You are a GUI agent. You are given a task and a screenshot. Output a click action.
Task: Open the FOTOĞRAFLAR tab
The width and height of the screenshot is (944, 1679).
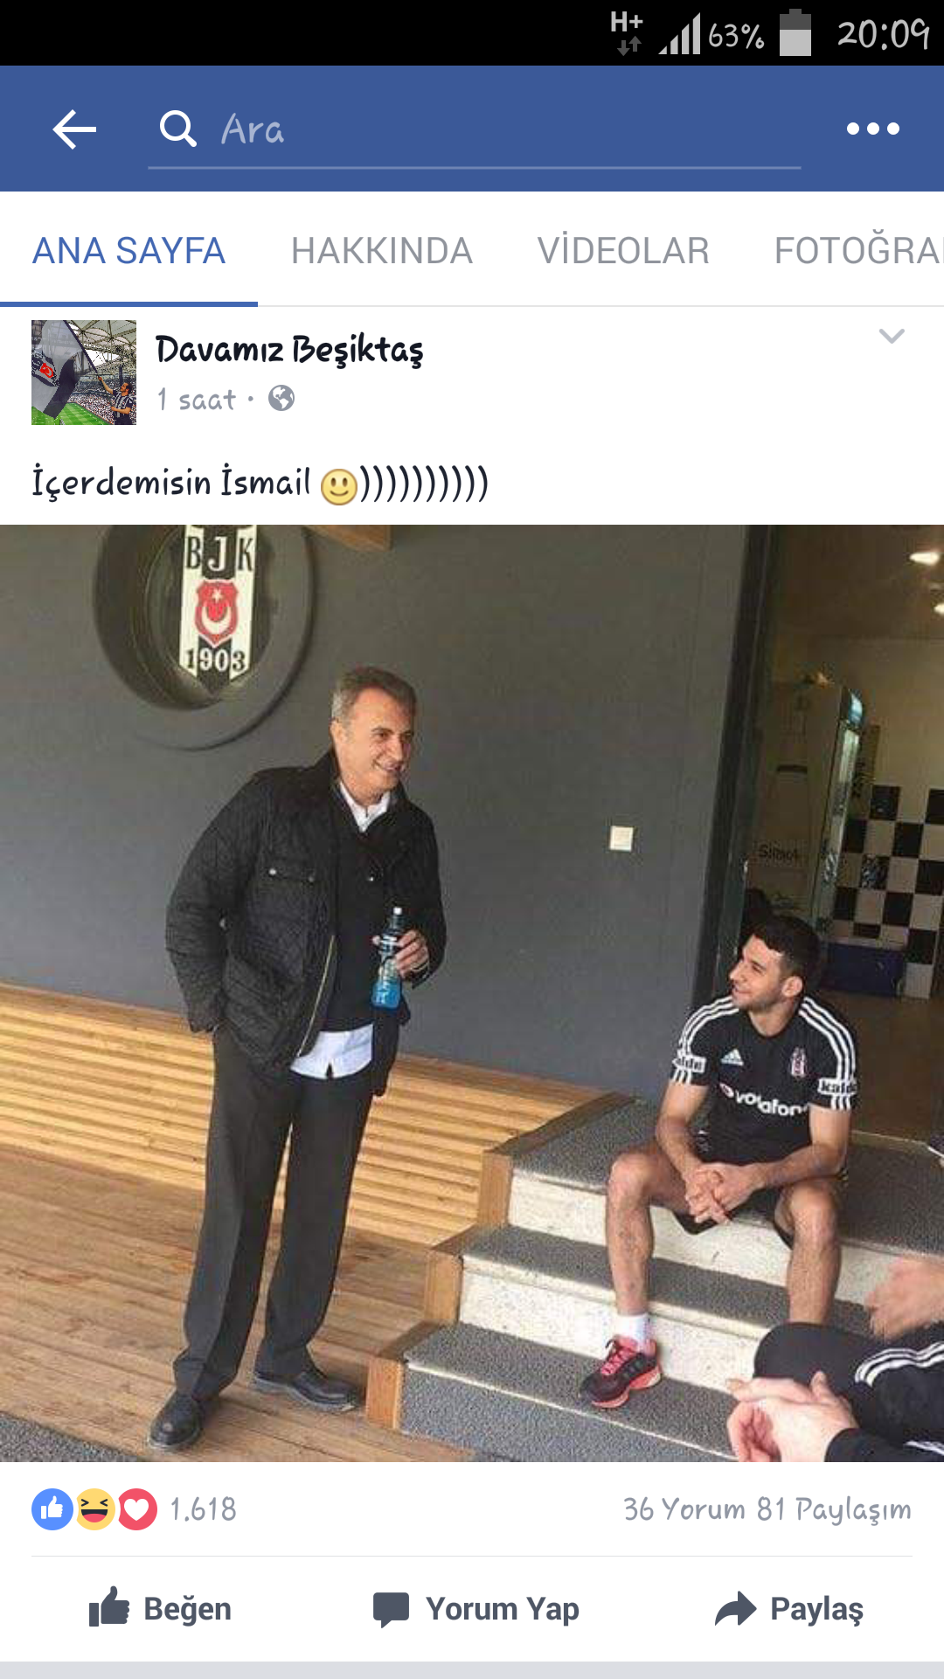[858, 251]
